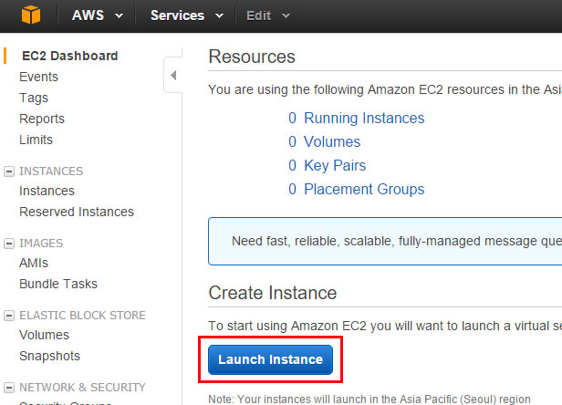
Task: Open the 0 Placement Groups link
Action: click(x=356, y=189)
